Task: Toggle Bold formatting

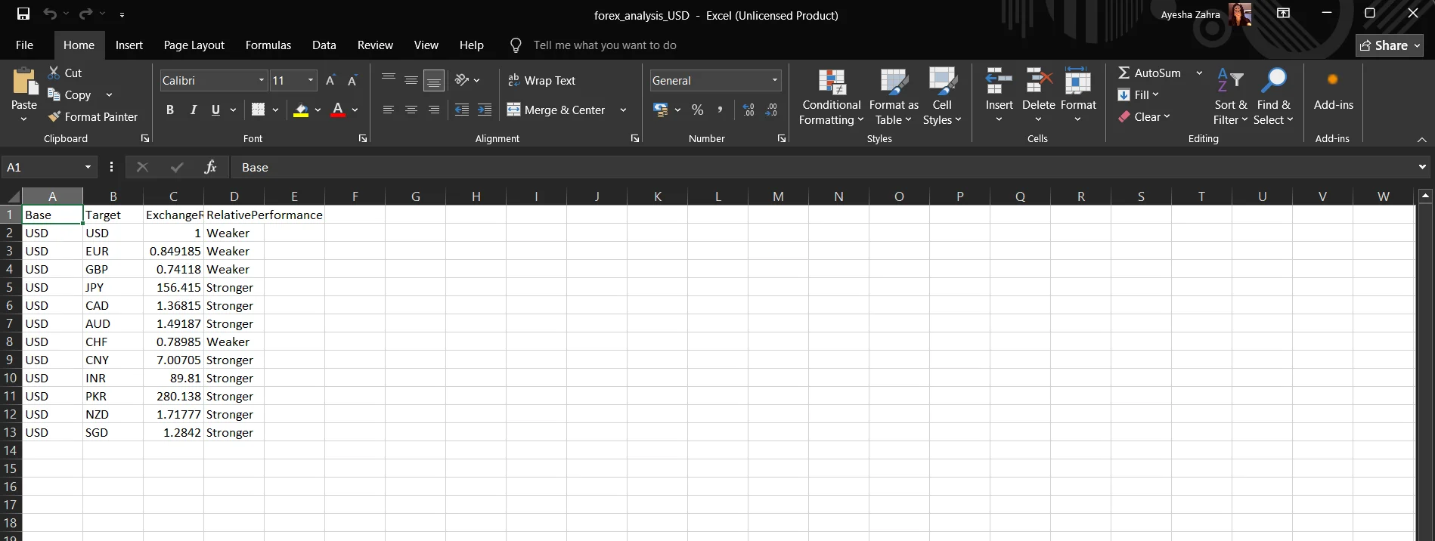Action: [x=170, y=110]
